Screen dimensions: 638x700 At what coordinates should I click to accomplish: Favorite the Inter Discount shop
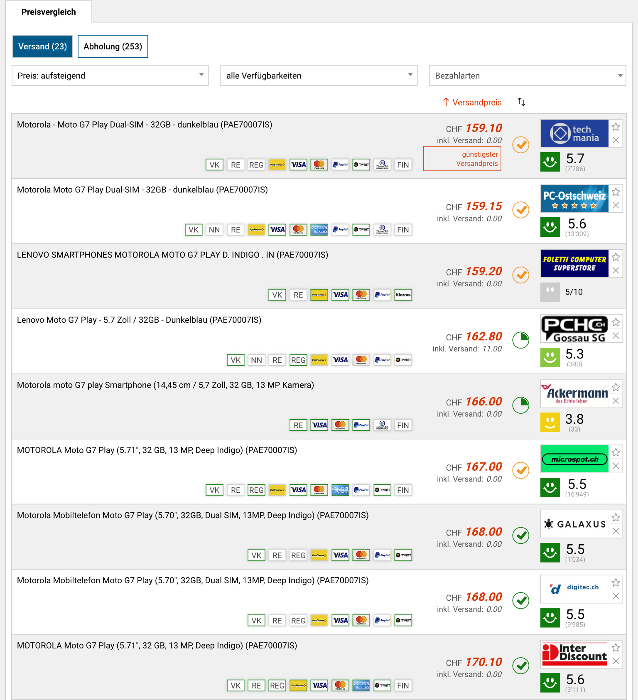[x=616, y=648]
